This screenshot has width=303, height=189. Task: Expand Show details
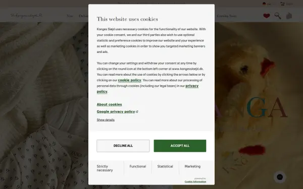(x=106, y=120)
